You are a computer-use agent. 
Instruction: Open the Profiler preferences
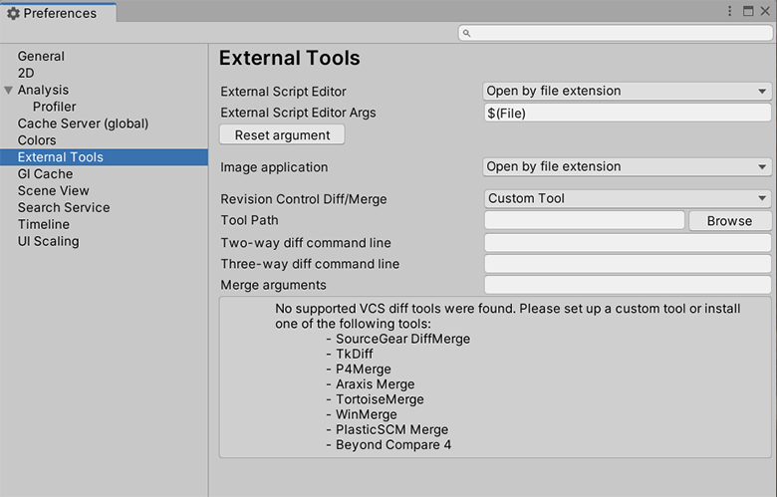pos(54,107)
